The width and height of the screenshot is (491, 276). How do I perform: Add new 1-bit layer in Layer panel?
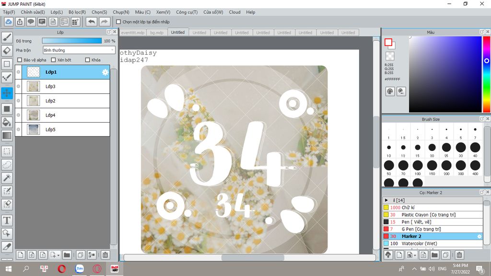click(x=43, y=255)
